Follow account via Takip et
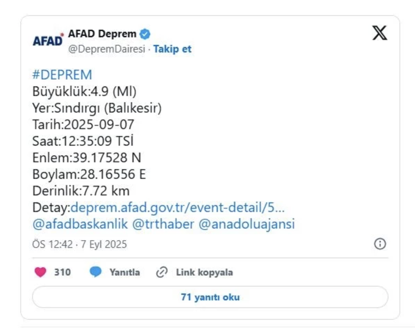The image size is (415, 328). [172, 49]
